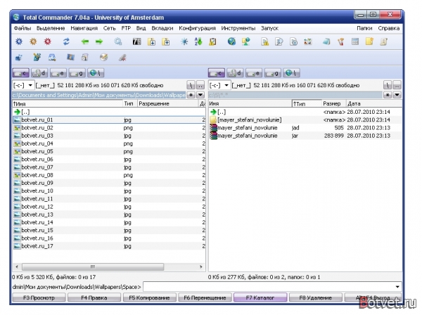Click the network computers connection icon
The height and width of the screenshot is (315, 422).
pos(246,41)
